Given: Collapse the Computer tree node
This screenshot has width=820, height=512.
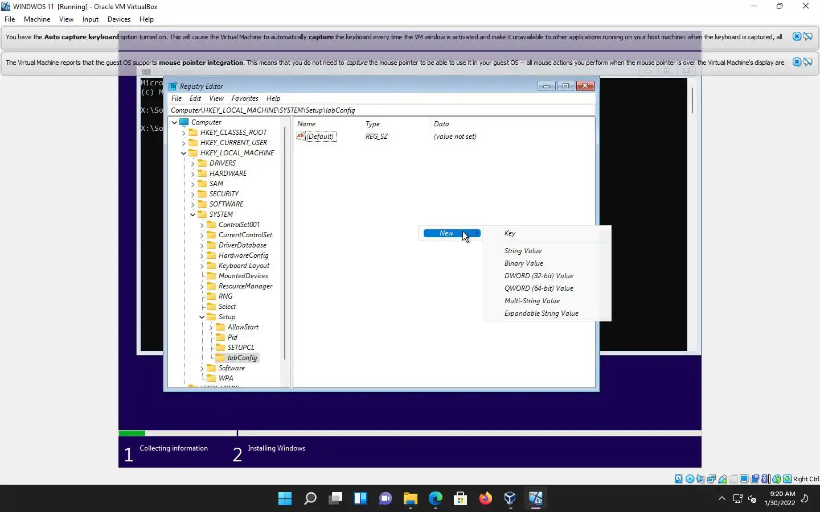Looking at the screenshot, I should coord(174,122).
